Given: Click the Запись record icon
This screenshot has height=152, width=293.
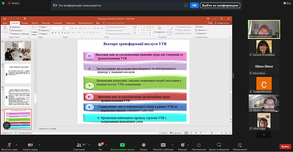Looking at the screenshot, I should [144, 145].
